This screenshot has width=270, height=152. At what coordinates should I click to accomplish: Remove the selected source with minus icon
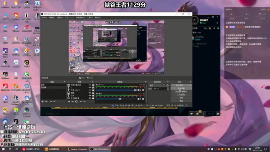73,102
